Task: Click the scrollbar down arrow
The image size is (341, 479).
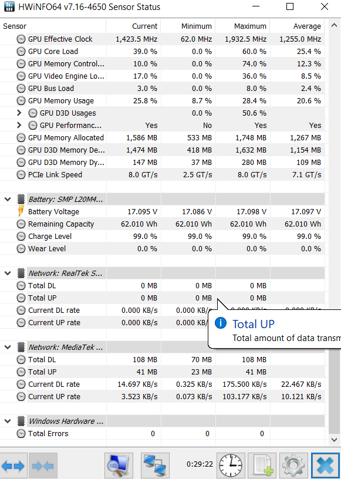Action: (x=335, y=440)
